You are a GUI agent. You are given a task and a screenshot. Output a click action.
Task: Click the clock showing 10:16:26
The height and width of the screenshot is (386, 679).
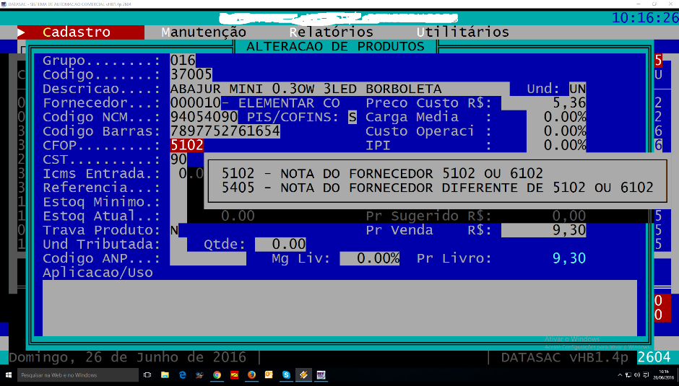pos(645,18)
